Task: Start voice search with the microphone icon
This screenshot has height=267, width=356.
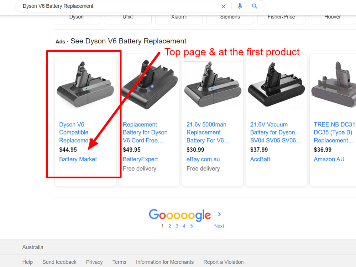Action: [x=240, y=6]
